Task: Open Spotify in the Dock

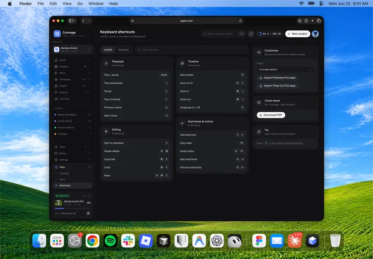Action: pos(110,241)
